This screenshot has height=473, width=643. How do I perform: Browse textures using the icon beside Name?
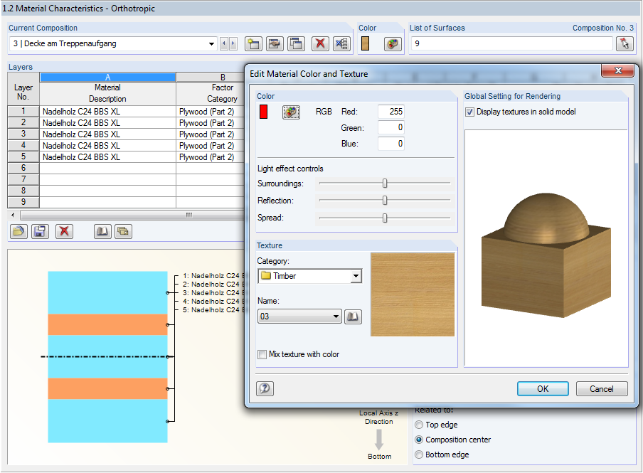(353, 316)
